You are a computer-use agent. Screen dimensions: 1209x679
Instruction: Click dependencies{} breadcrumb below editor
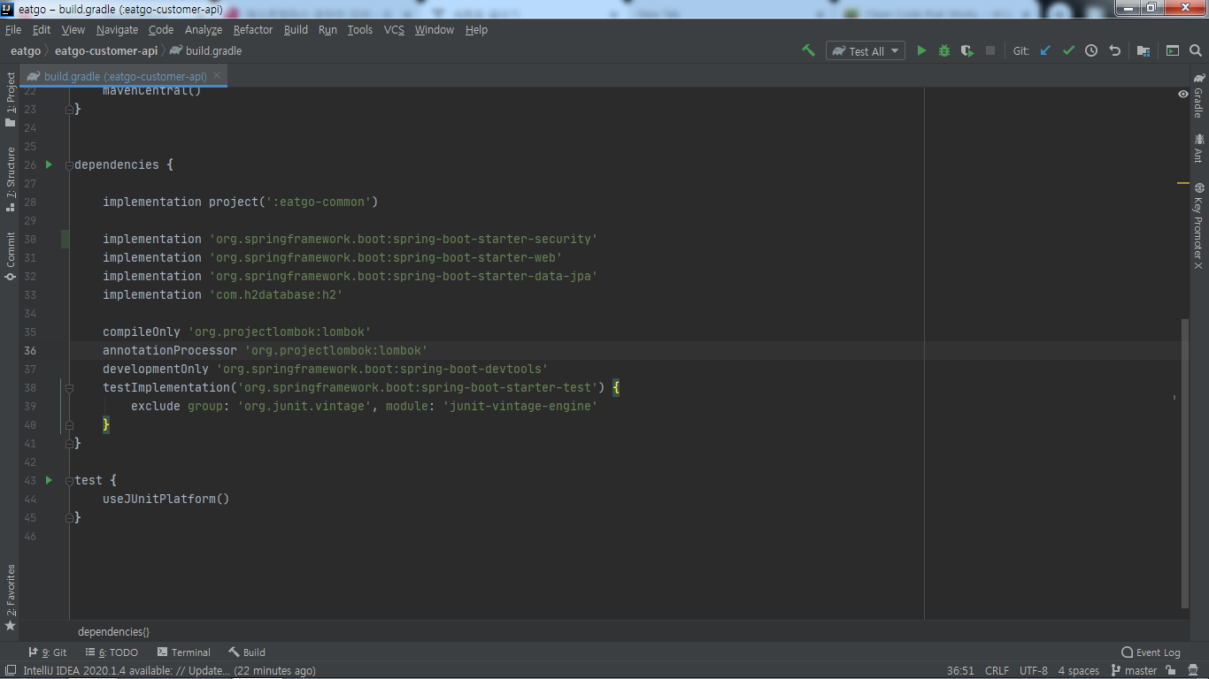[113, 631]
